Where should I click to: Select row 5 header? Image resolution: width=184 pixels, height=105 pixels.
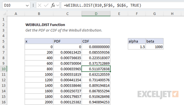coord(4,41)
